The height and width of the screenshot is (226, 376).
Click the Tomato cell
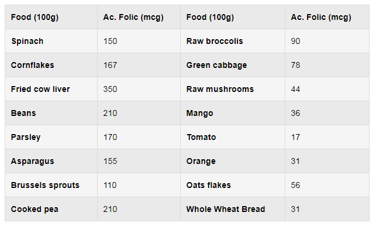pyautogui.click(x=233, y=137)
